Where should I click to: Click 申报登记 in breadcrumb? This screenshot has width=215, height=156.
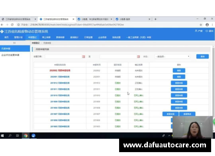coord(36,43)
